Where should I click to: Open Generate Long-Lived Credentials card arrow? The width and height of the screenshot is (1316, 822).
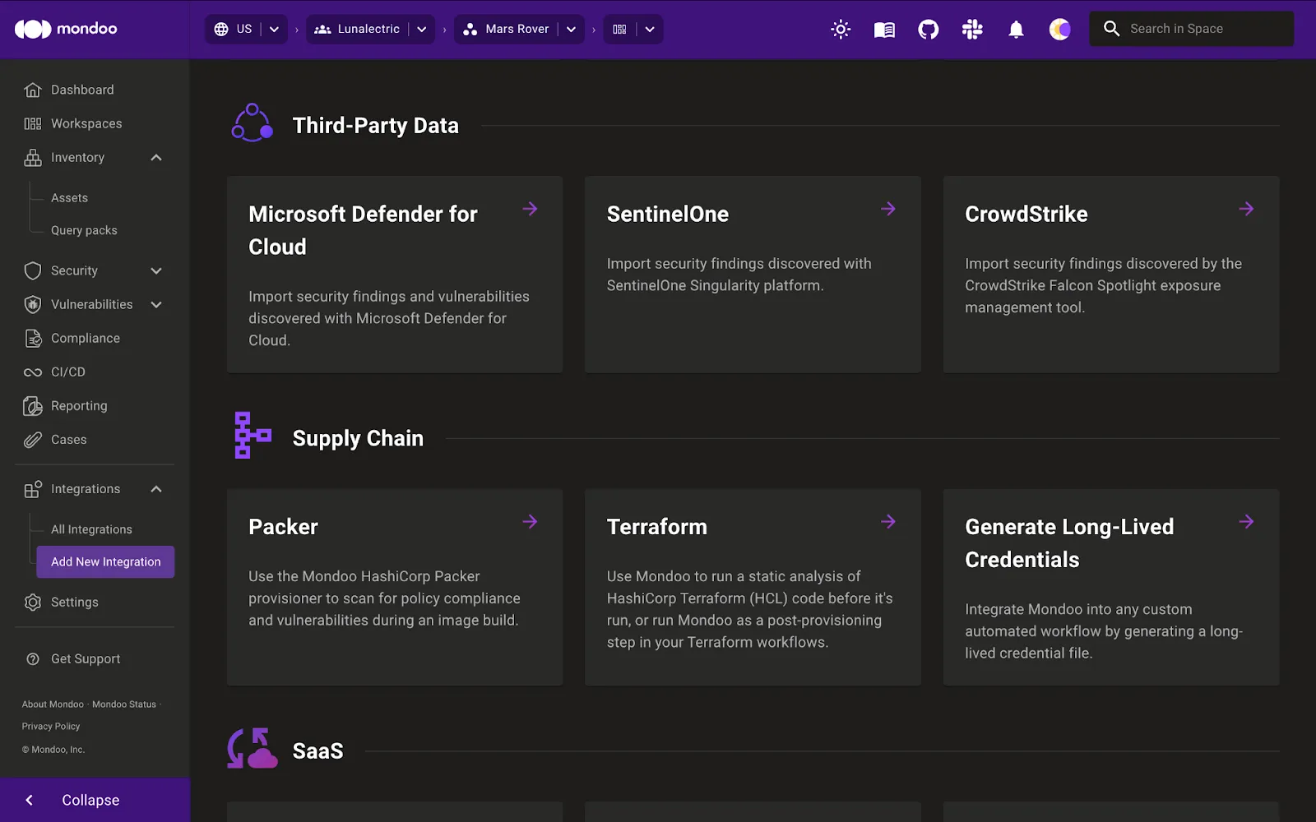1247,521
